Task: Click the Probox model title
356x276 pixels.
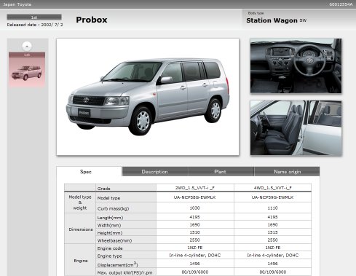Action: pyautogui.click(x=92, y=20)
